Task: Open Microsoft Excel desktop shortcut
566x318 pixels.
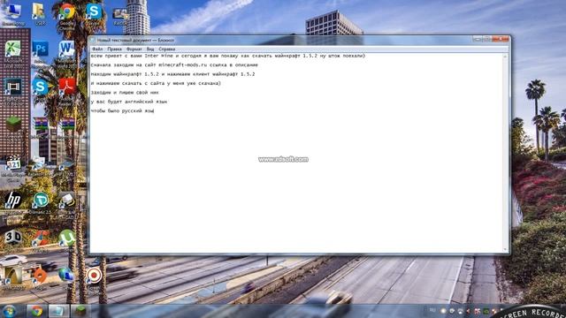Action: pos(13,49)
